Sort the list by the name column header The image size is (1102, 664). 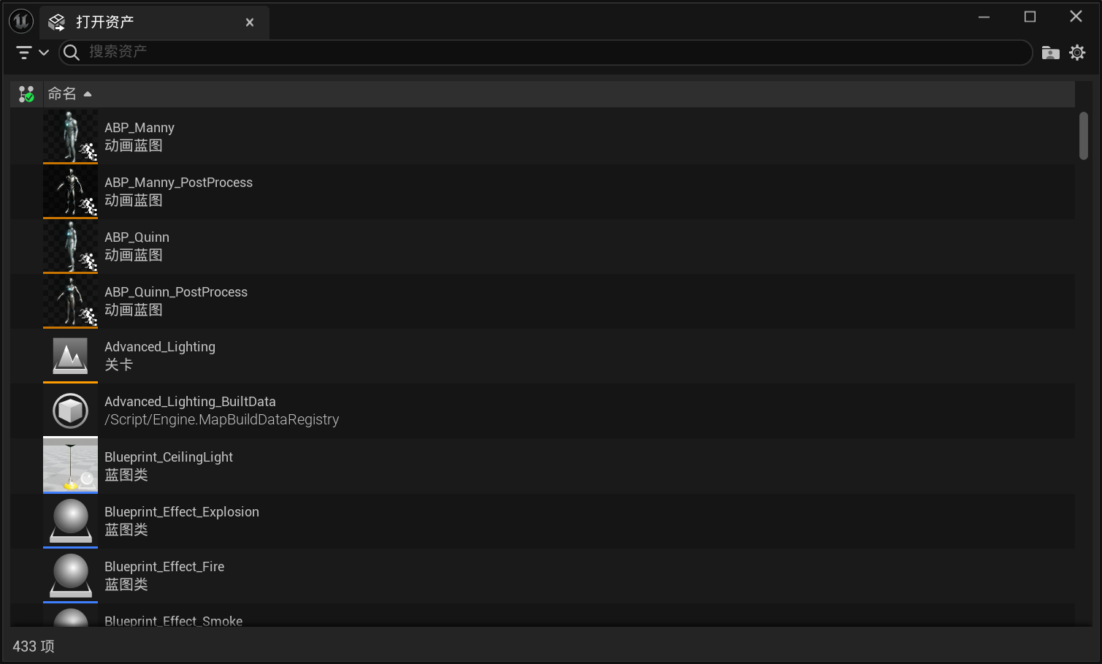pos(62,94)
